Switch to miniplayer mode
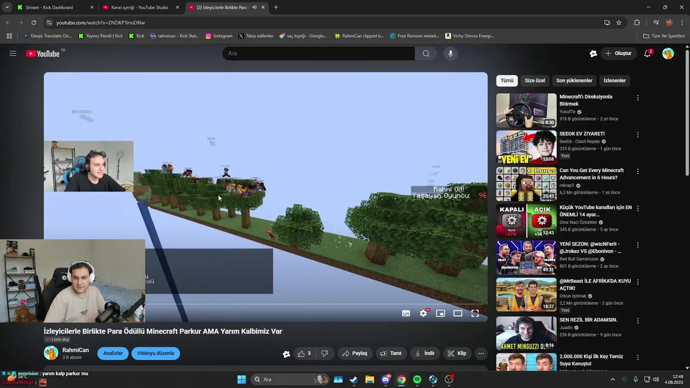690x388 pixels. [x=440, y=313]
